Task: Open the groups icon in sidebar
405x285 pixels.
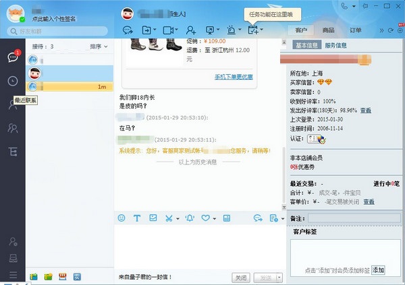Action: (13, 128)
